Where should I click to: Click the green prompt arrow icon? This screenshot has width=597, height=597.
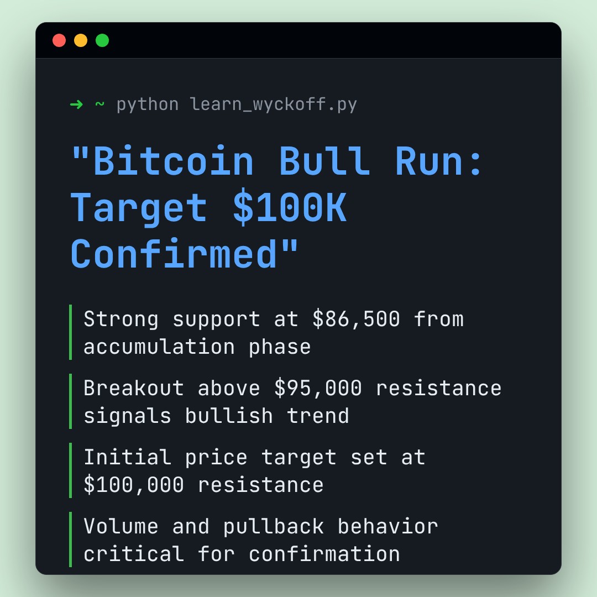coord(76,104)
